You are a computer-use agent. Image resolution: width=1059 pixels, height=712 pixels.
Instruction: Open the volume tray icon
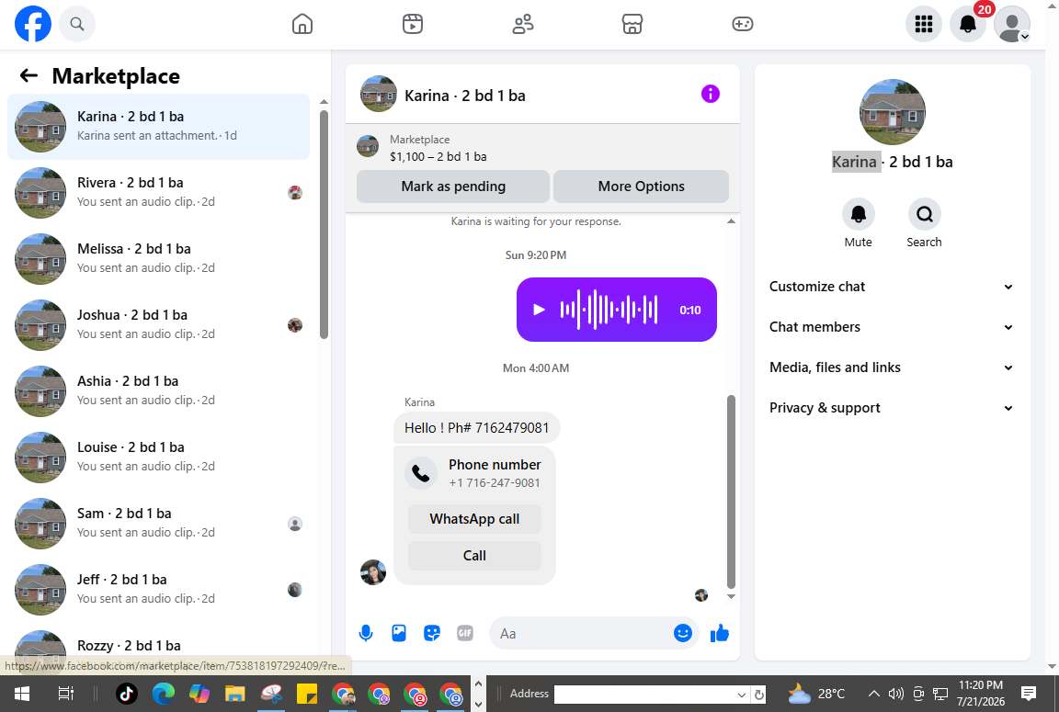(895, 694)
